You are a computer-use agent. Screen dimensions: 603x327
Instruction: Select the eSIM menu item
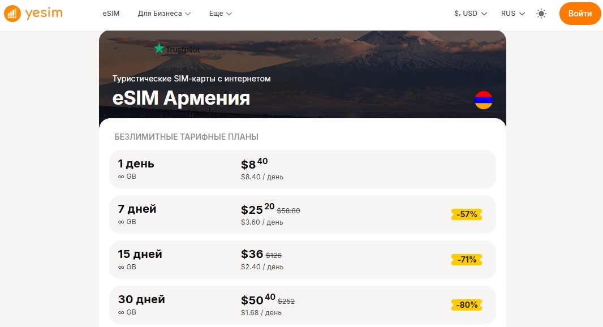coord(111,12)
